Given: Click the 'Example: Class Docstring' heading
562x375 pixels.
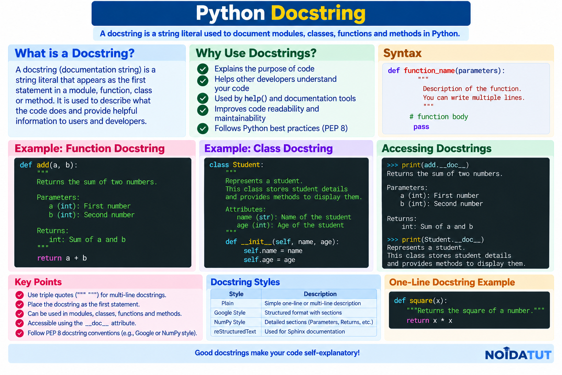Looking at the screenshot, I should [x=269, y=148].
